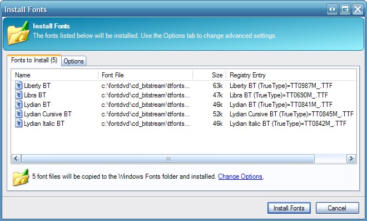Open the Change Options link
Screen dimensions: 367x221
click(240, 176)
